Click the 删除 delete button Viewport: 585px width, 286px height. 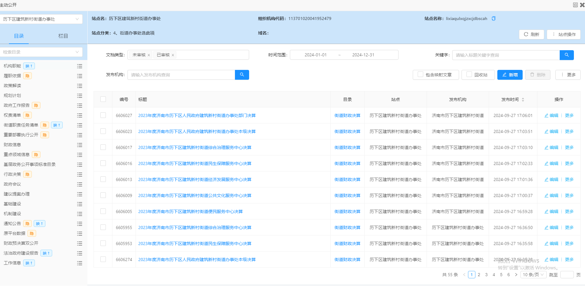click(538, 75)
